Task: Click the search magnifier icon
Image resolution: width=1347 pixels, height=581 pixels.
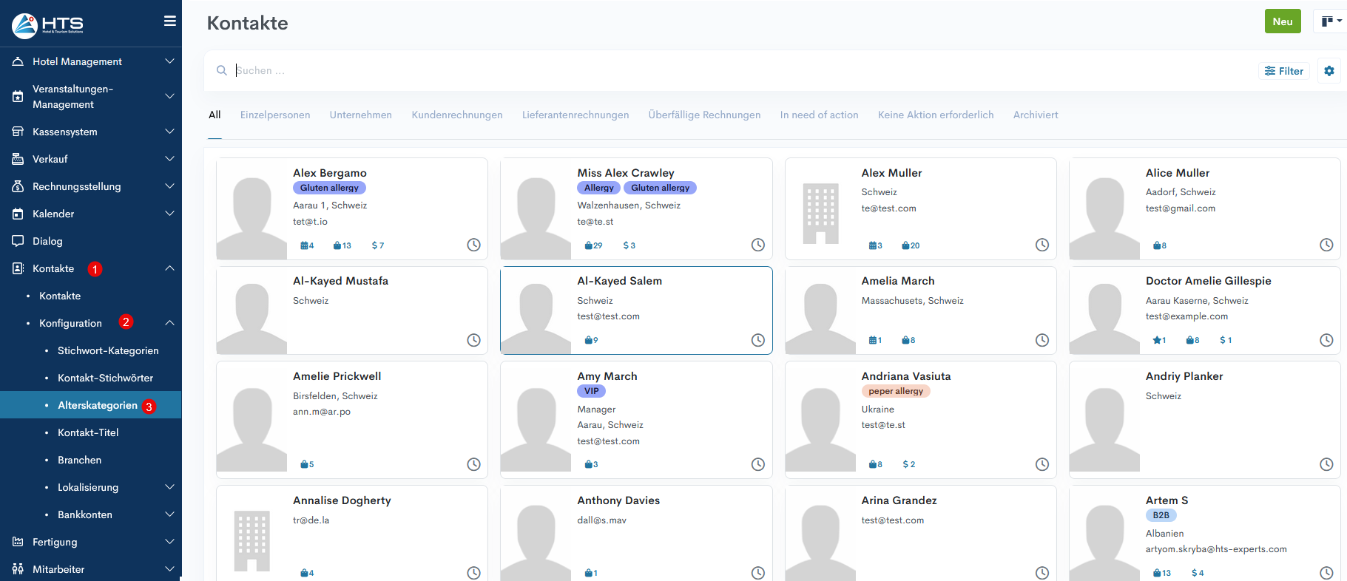Action: [x=221, y=71]
